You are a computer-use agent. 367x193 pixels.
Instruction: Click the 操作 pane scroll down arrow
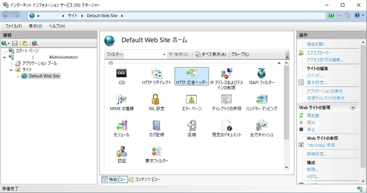point(363,181)
